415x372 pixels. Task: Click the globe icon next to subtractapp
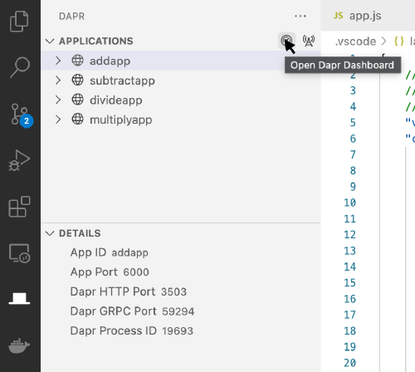point(77,80)
